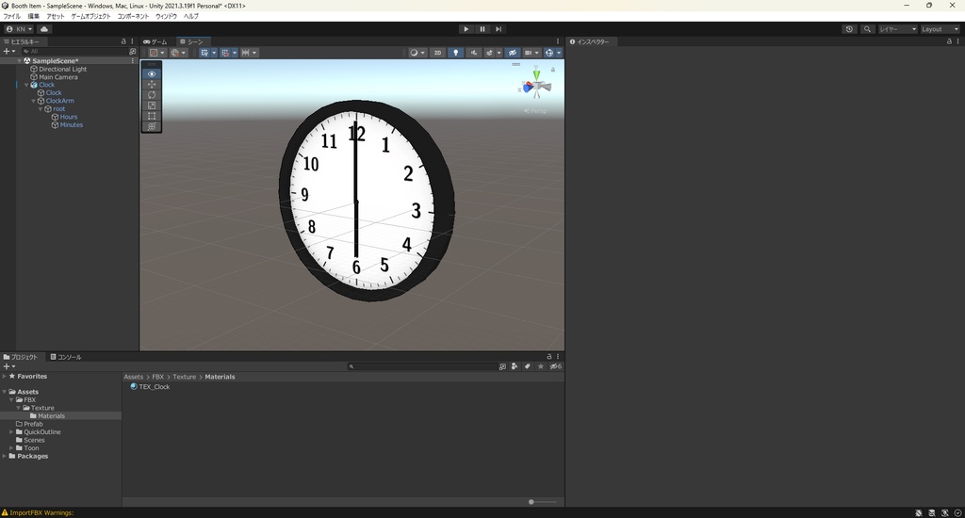Image resolution: width=965 pixels, height=518 pixels.
Task: Select the Move tool in scene toolbar
Action: 152,84
